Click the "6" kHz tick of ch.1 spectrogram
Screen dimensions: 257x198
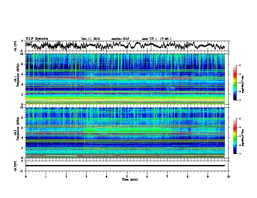[x=22, y=74]
